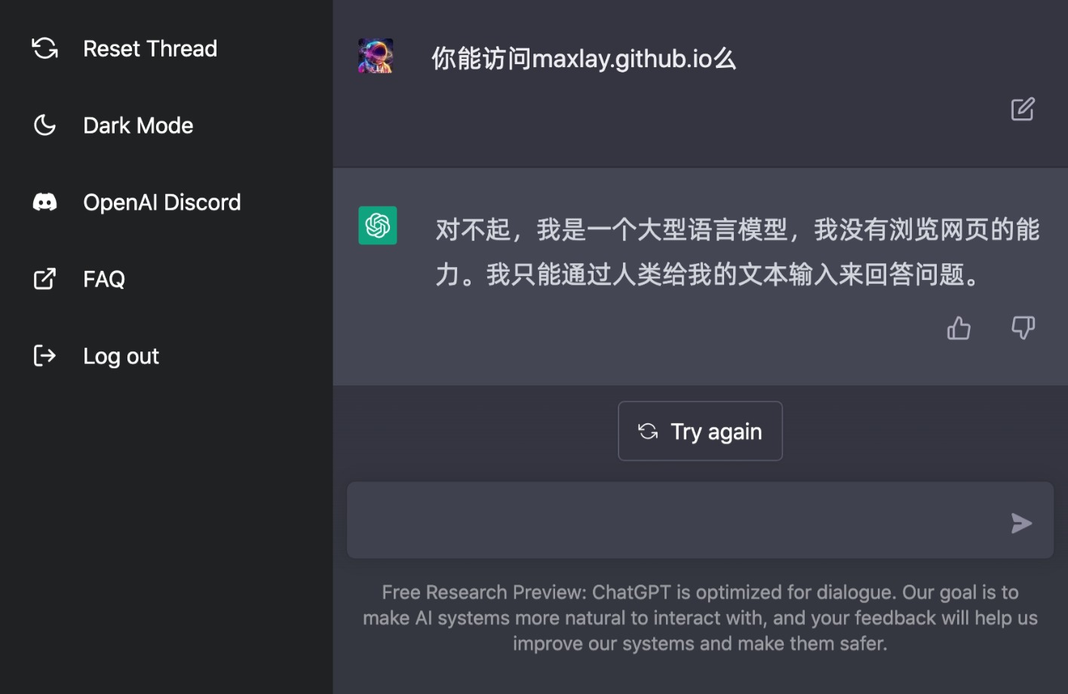The image size is (1068, 694).
Task: Click the crescent moon icon
Action: (x=45, y=125)
